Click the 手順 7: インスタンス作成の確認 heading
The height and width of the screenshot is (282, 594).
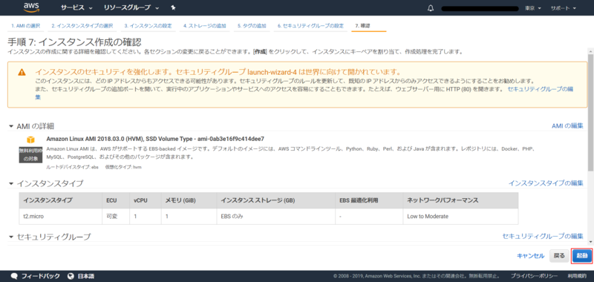pyautogui.click(x=74, y=42)
